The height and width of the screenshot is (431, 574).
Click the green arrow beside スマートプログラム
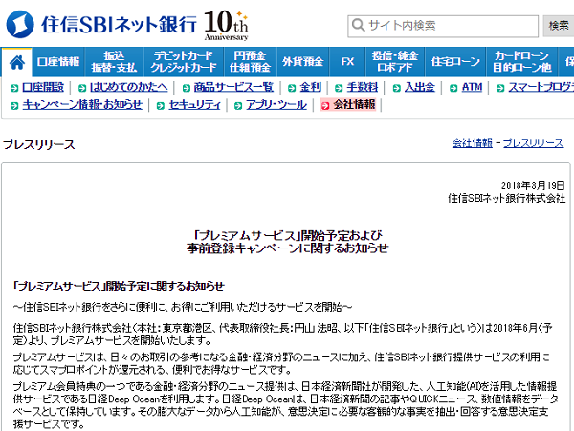500,88
